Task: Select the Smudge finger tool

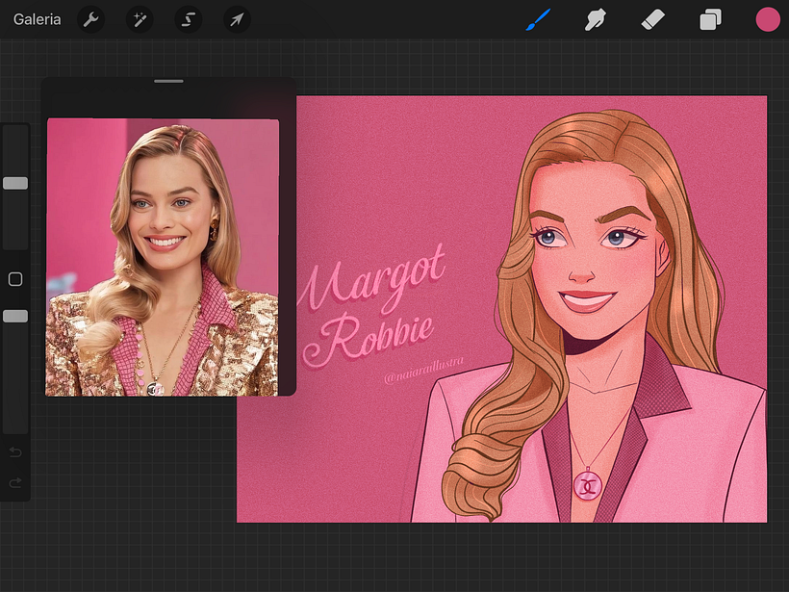Action: click(595, 19)
